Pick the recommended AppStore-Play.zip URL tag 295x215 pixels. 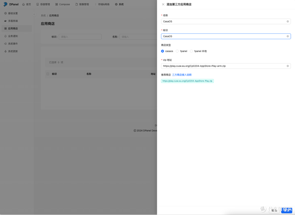pyautogui.click(x=188, y=81)
